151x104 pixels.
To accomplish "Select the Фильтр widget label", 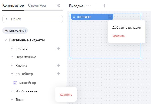I will (21, 49).
